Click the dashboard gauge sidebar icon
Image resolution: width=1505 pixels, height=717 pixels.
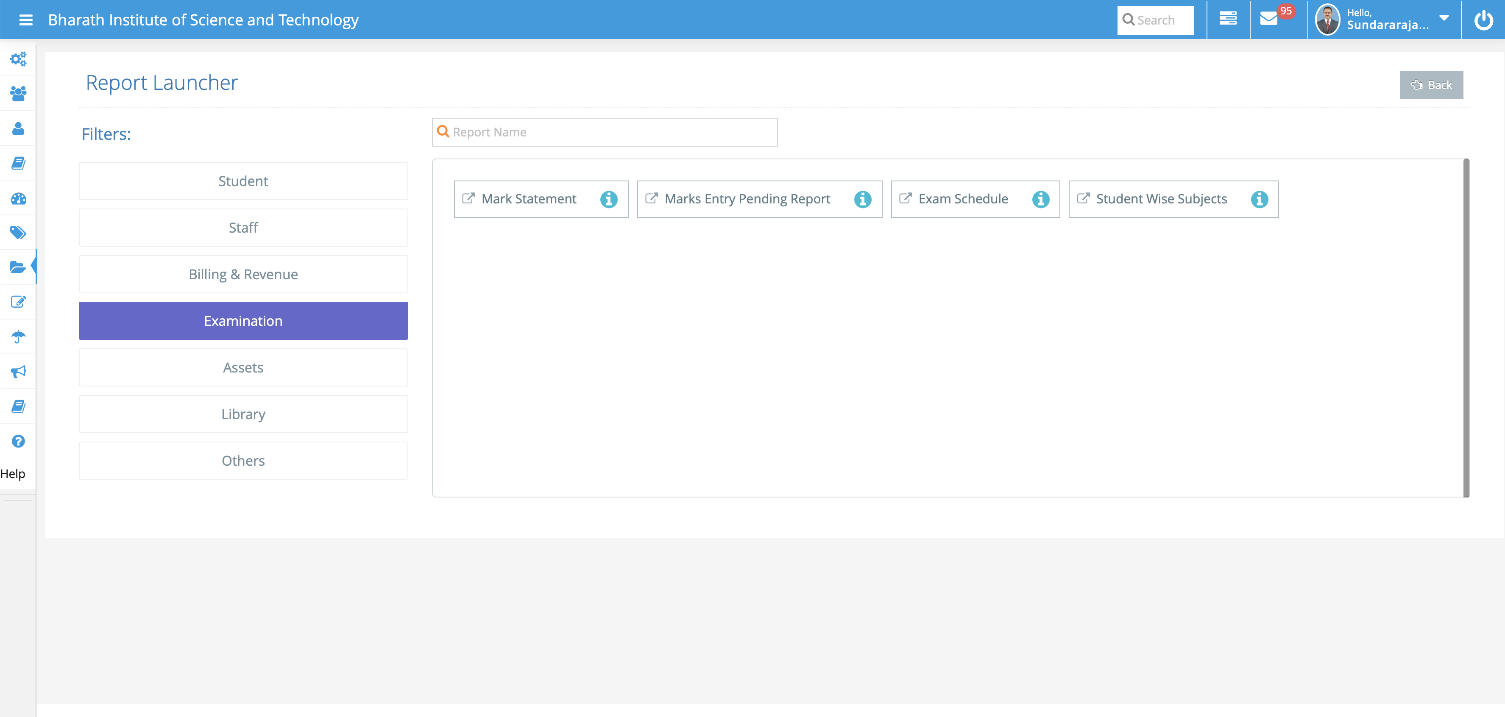coord(18,198)
